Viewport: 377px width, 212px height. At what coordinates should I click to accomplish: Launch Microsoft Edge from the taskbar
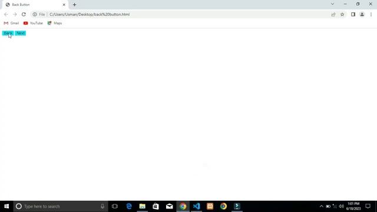pyautogui.click(x=129, y=206)
